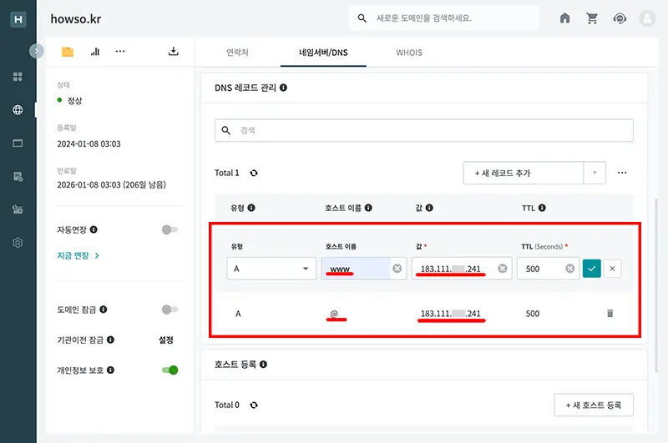Screen dimensions: 668x443
Task: Toggle the 도메인 잠금 switch
Action: [x=170, y=310]
